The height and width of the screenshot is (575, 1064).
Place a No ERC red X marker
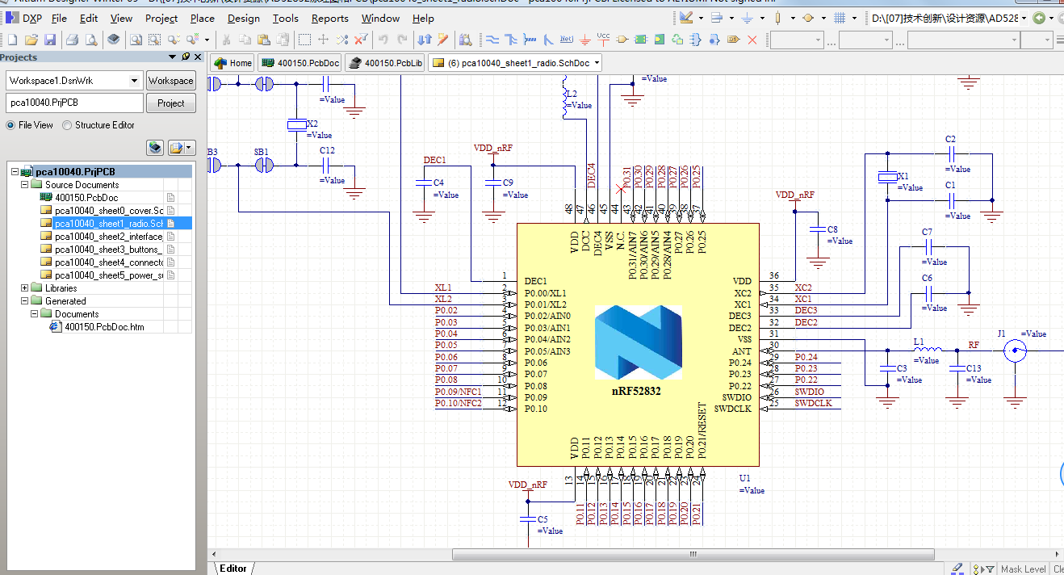tap(752, 40)
